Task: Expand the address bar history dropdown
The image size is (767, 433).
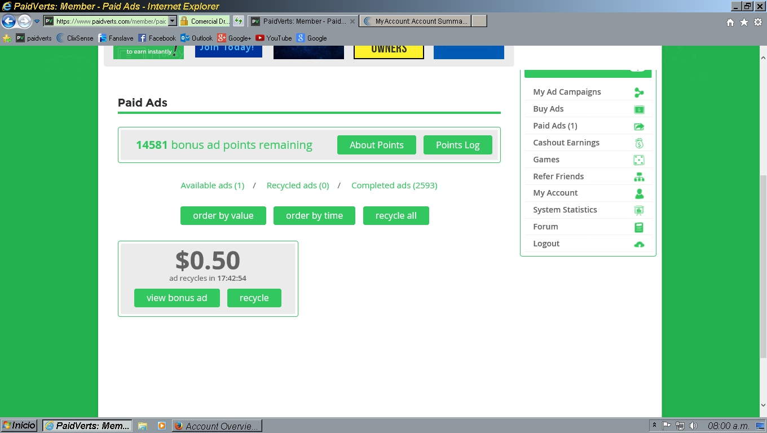Action: click(173, 21)
